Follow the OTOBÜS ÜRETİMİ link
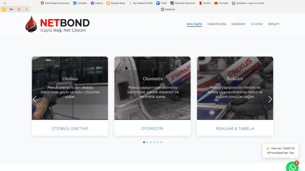 point(70,128)
